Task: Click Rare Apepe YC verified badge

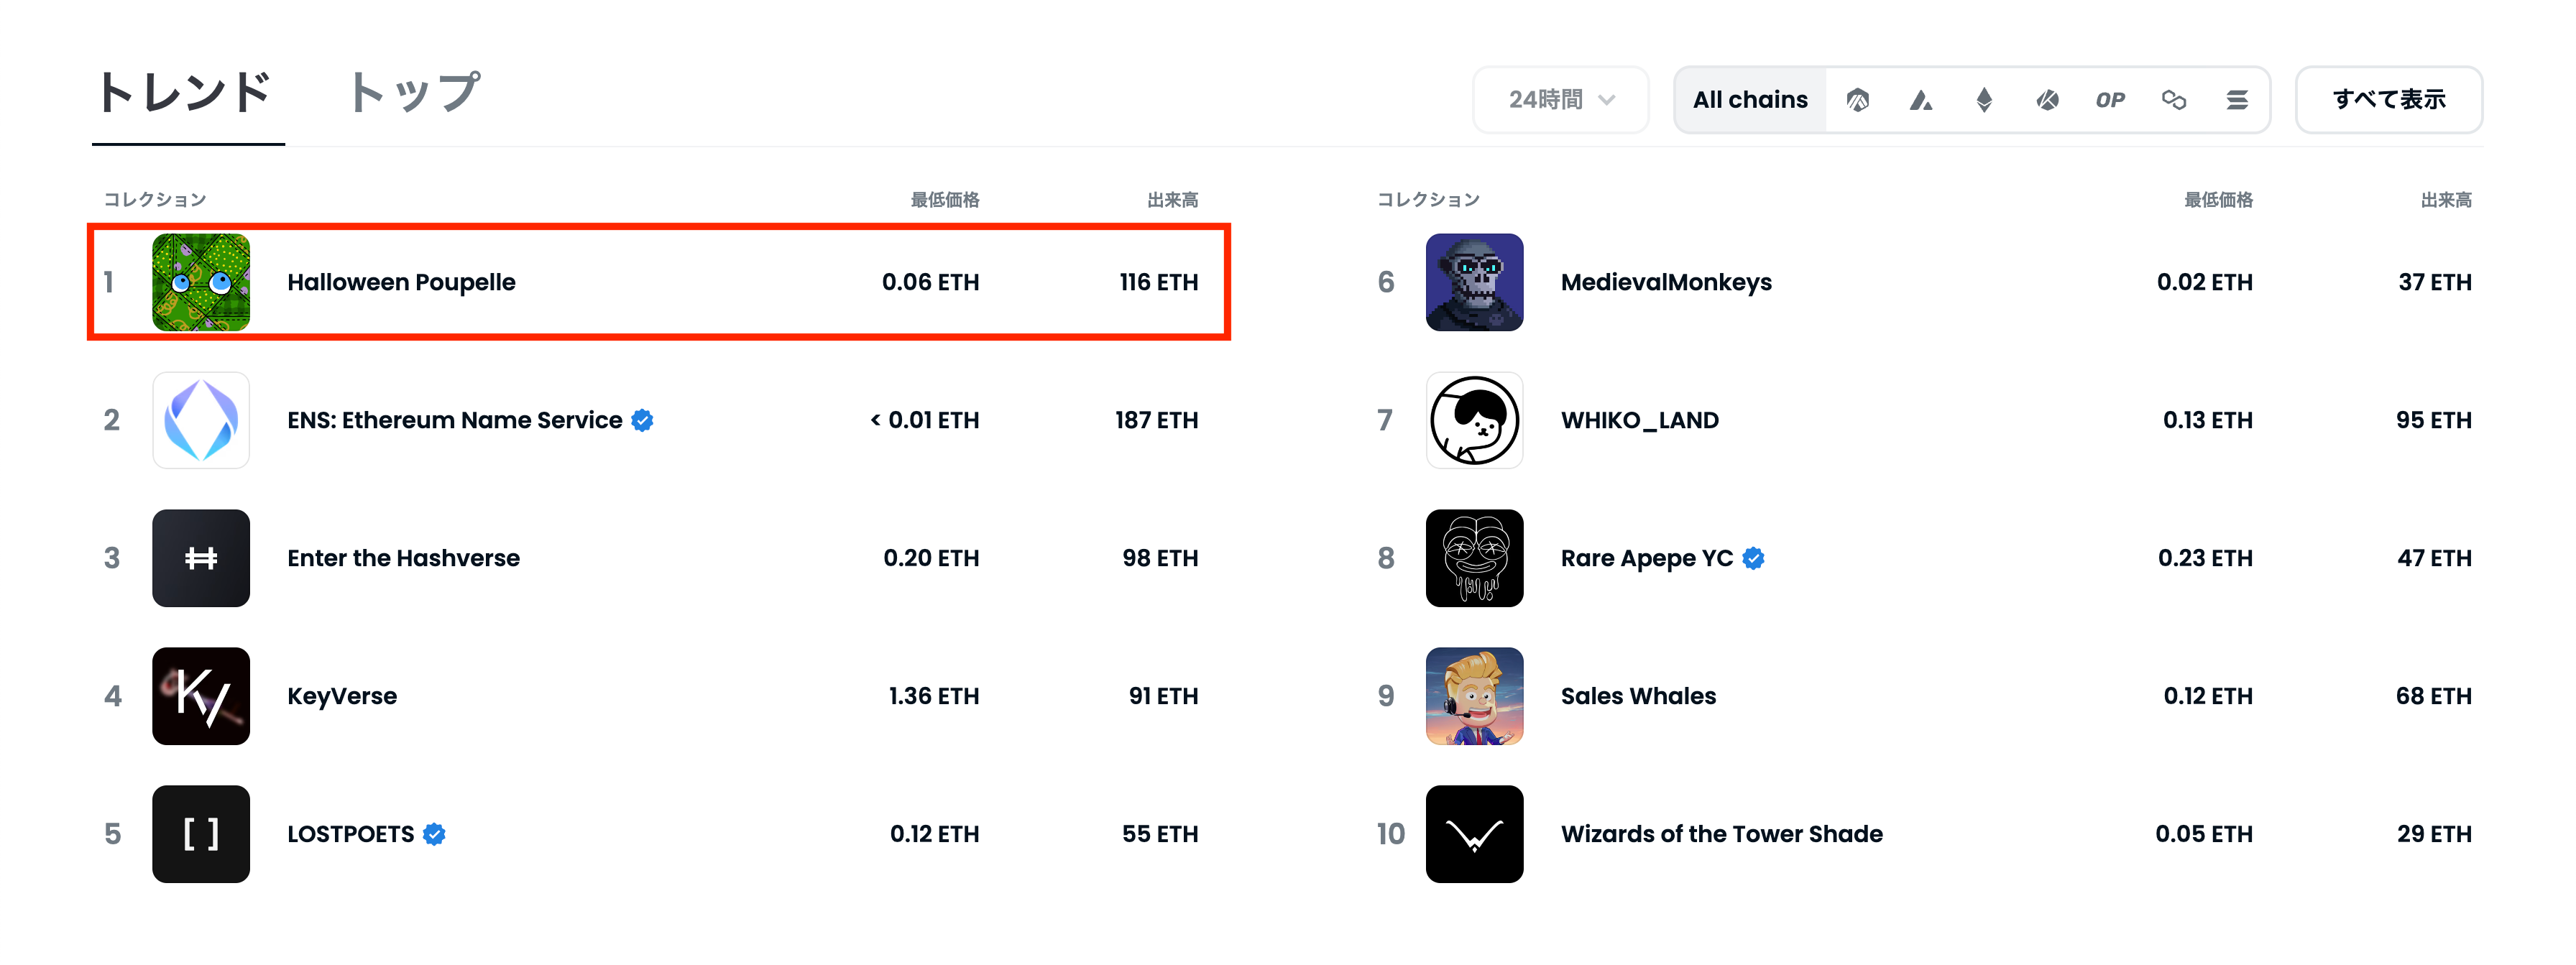Action: tap(1753, 558)
